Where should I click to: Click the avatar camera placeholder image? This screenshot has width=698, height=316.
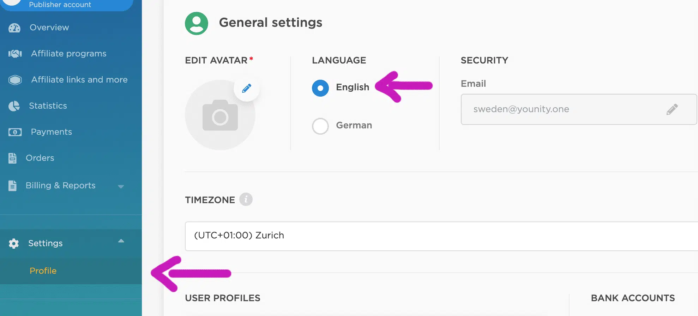pyautogui.click(x=220, y=115)
